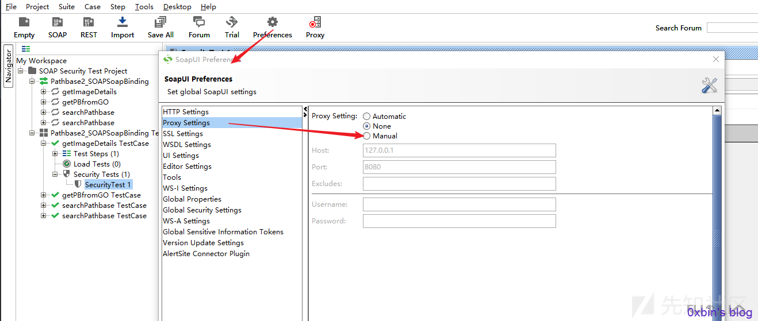
Task: Expand the Test Steps (1) node
Action: [55, 153]
